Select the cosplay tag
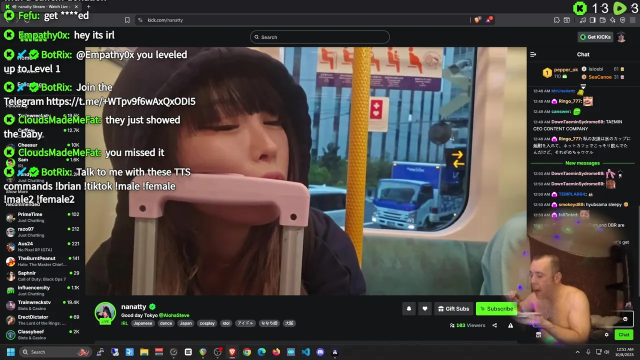 click(x=207, y=323)
